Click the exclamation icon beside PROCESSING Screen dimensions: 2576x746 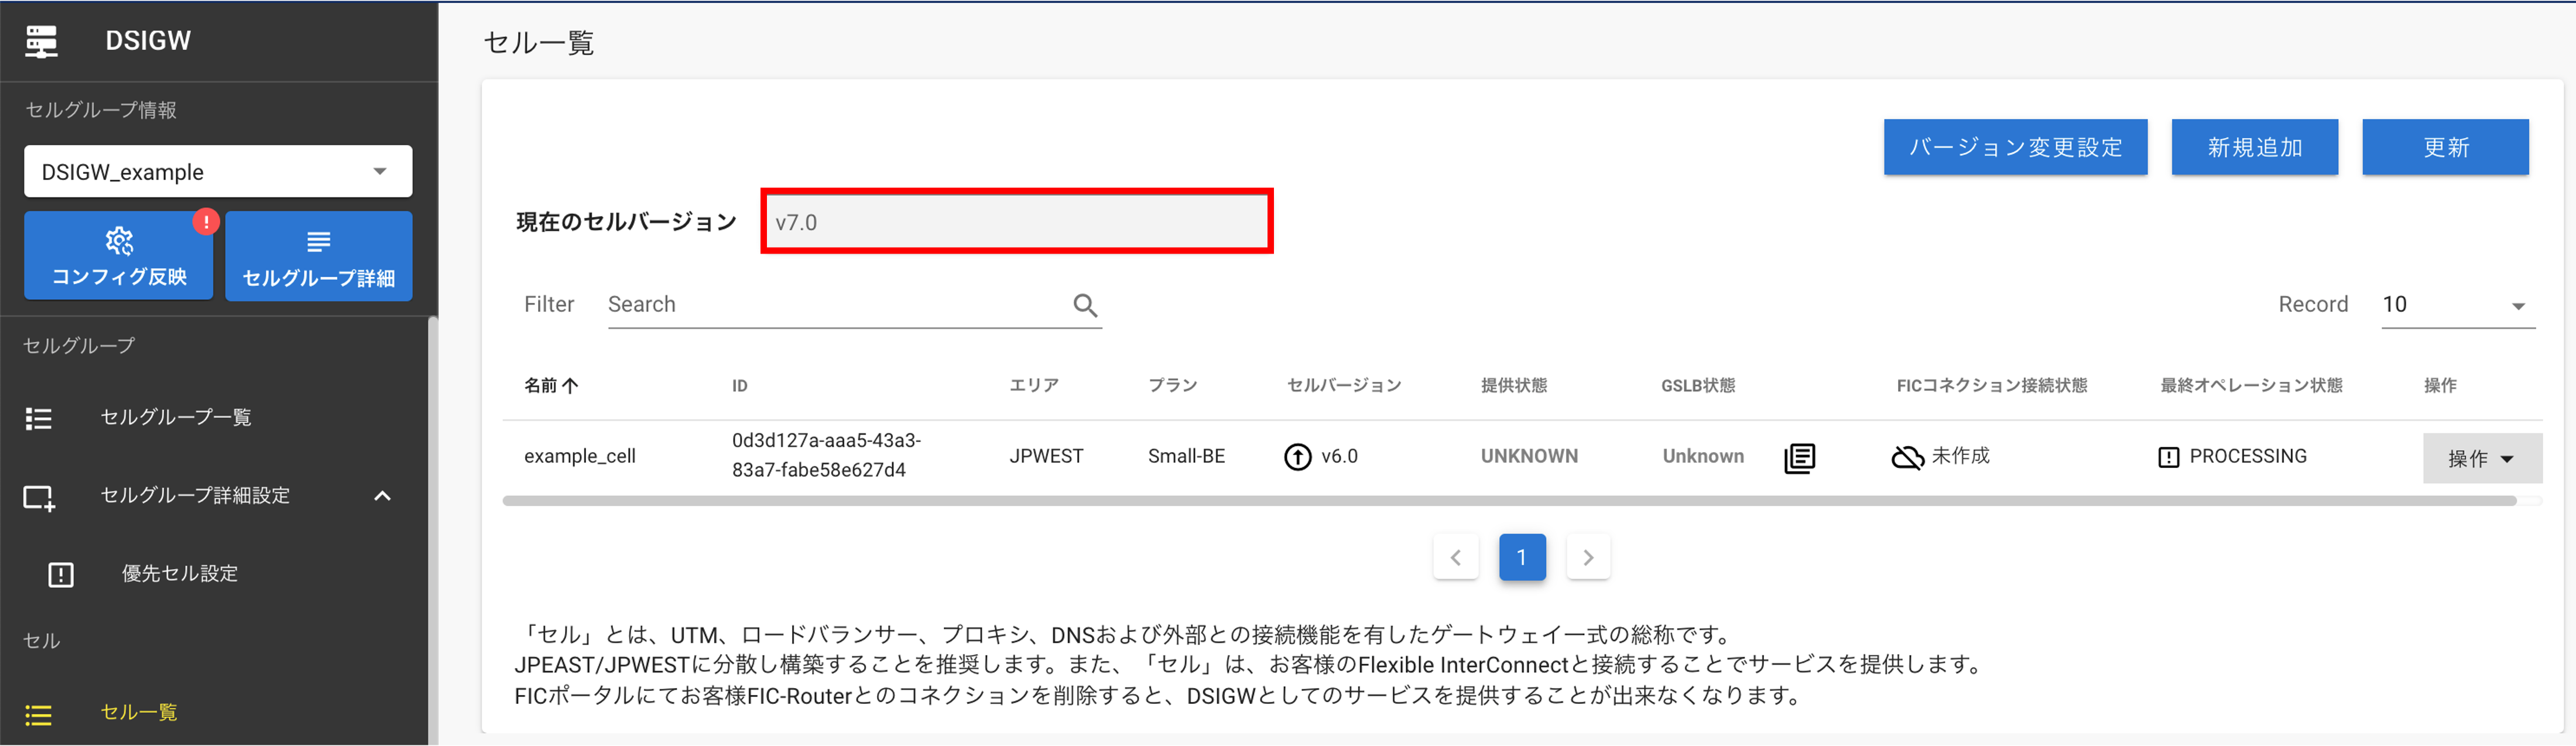pos(2168,457)
